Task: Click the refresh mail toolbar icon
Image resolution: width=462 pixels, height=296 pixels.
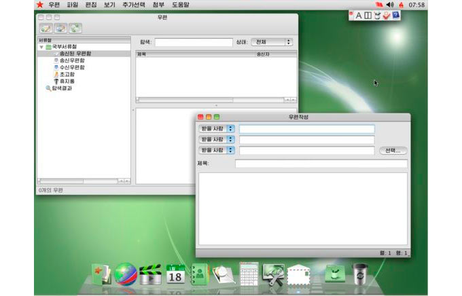Action: 75,28
